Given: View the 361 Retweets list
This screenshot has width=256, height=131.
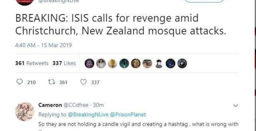Looking at the screenshot, I should 32,63.
